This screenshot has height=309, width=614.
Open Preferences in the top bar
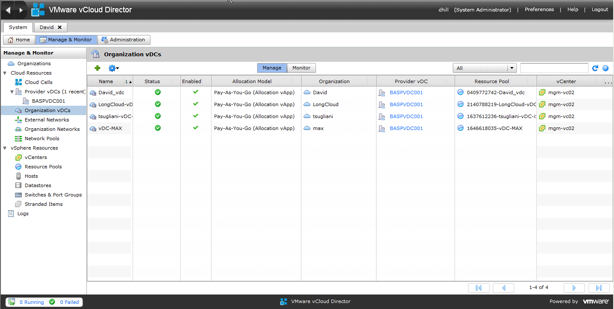(539, 9)
